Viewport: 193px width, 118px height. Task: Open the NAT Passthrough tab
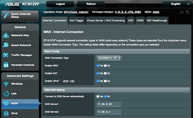pos(157,21)
